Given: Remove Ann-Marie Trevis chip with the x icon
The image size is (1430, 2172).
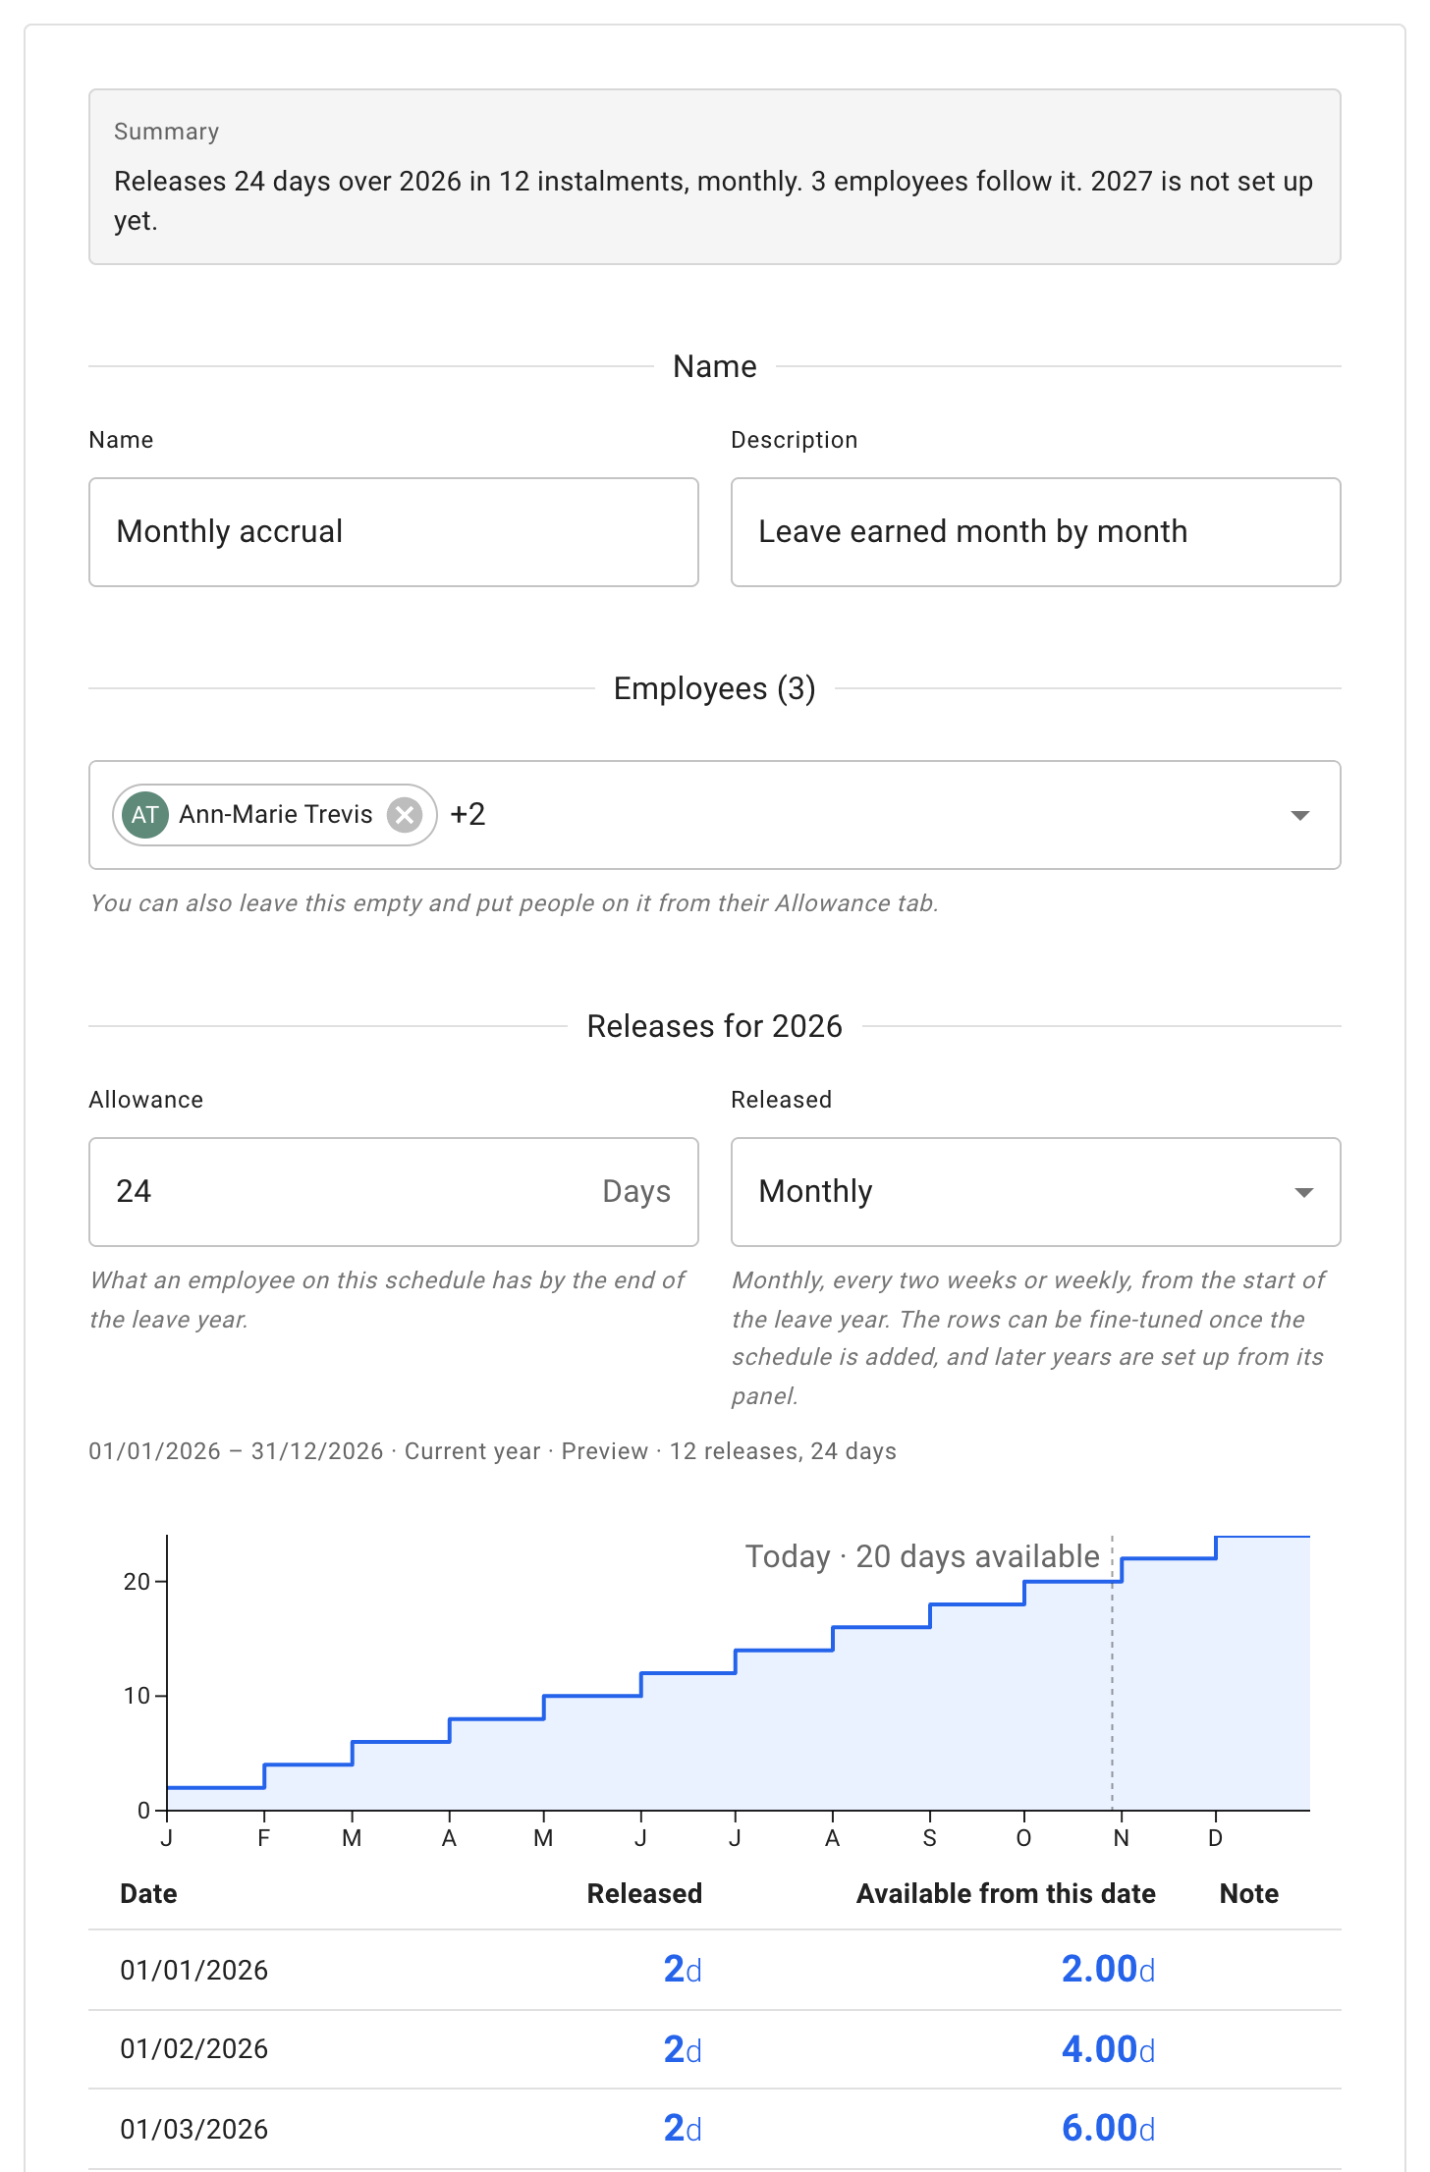Looking at the screenshot, I should point(404,815).
